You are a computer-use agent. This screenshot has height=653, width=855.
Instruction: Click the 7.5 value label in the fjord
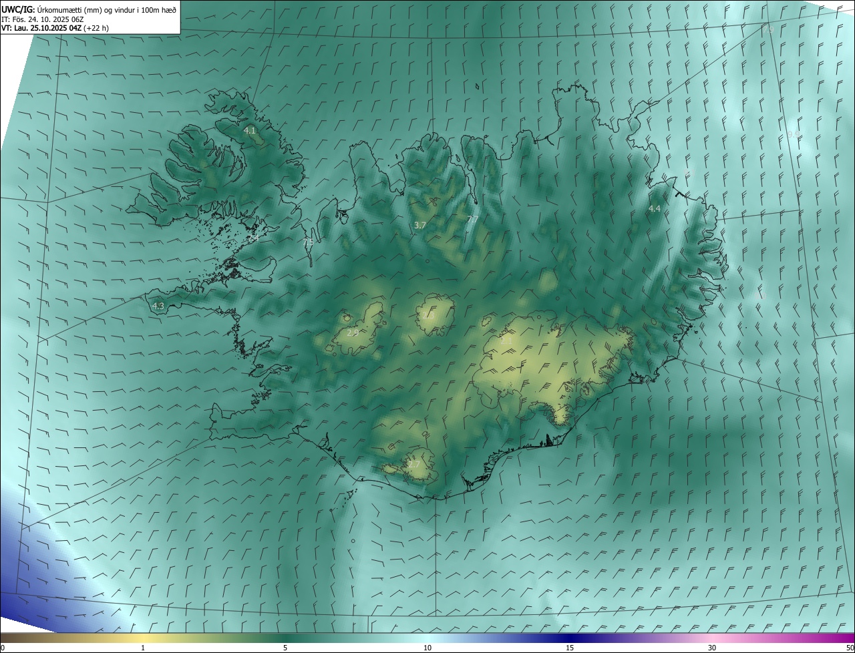pos(308,242)
